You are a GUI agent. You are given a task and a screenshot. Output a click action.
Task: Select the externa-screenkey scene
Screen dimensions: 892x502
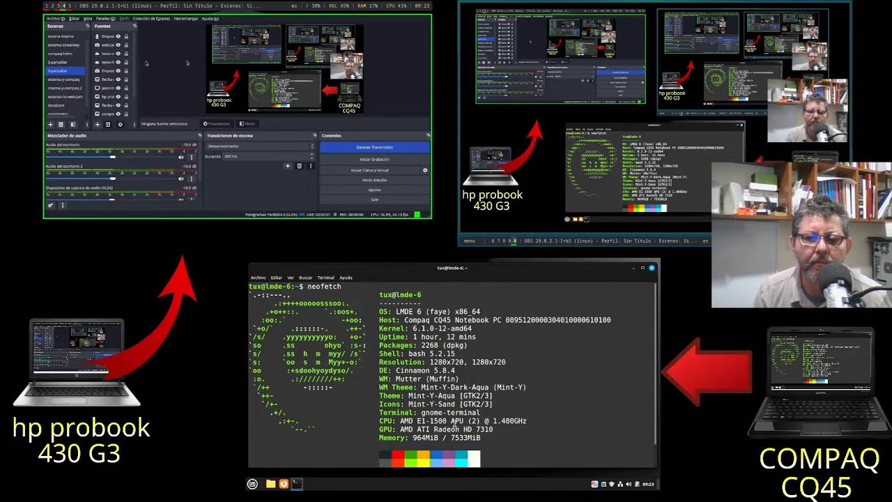(x=65, y=45)
